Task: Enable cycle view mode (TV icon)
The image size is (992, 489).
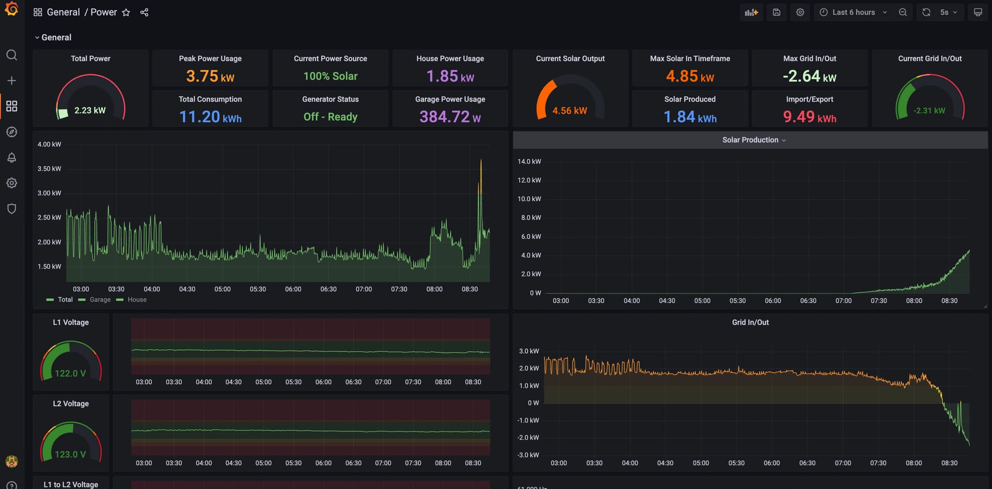Action: click(x=978, y=12)
